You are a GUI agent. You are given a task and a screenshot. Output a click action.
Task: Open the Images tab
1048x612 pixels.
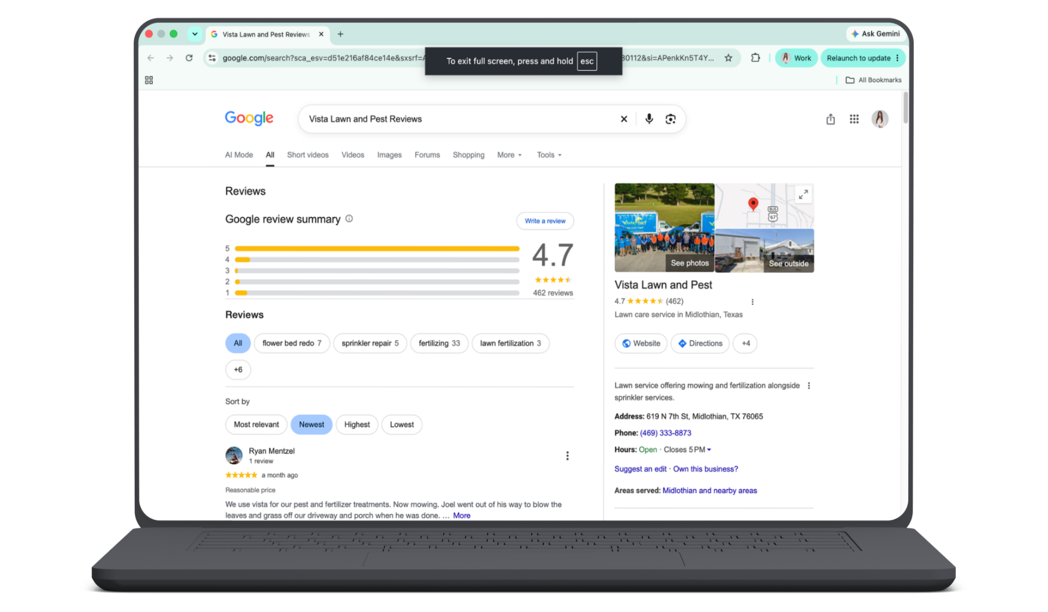pos(389,155)
